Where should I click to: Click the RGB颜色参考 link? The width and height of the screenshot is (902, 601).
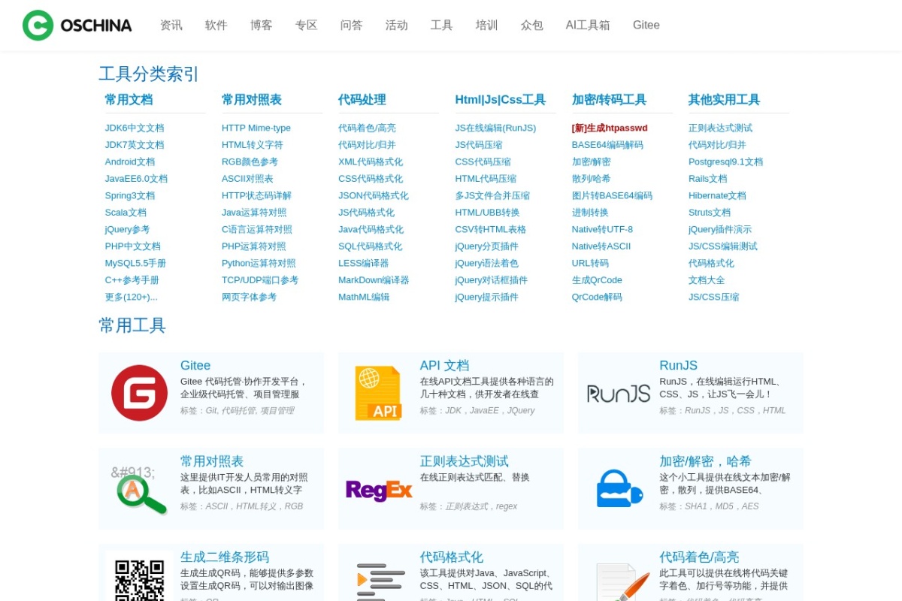tap(250, 162)
